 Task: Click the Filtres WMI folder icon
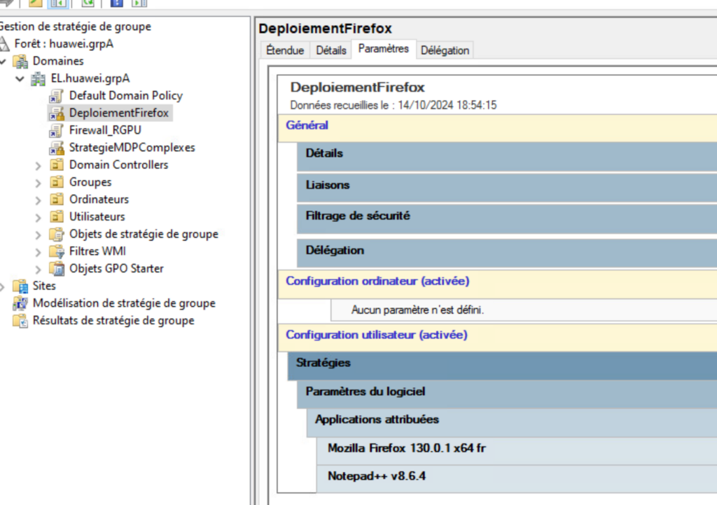(x=57, y=251)
